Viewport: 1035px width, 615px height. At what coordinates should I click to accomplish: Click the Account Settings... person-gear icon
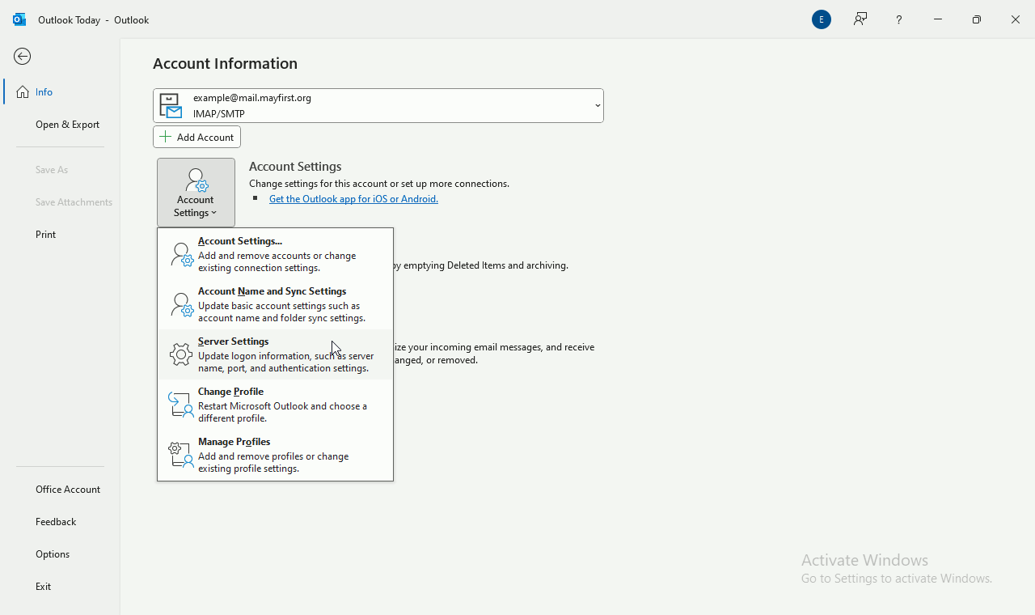tap(182, 255)
